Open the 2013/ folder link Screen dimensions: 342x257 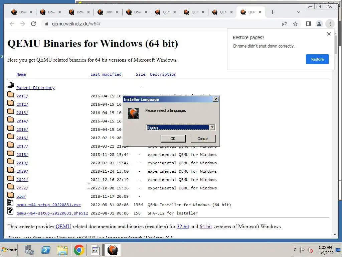click(22, 113)
